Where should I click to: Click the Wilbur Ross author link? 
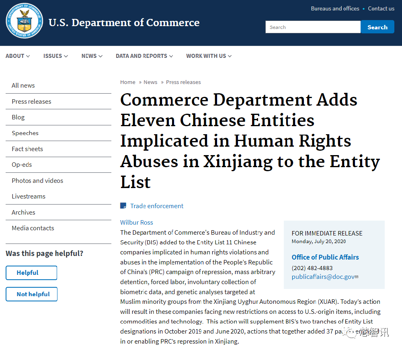(137, 222)
